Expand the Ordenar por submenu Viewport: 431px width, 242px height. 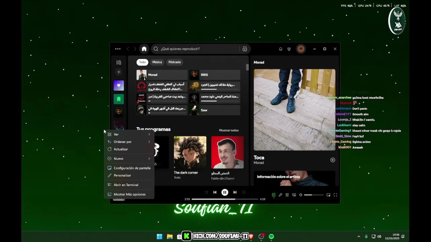(x=129, y=142)
